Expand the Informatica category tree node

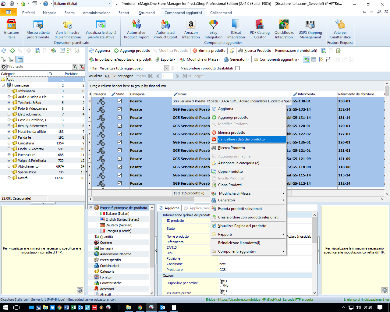pos(9,91)
